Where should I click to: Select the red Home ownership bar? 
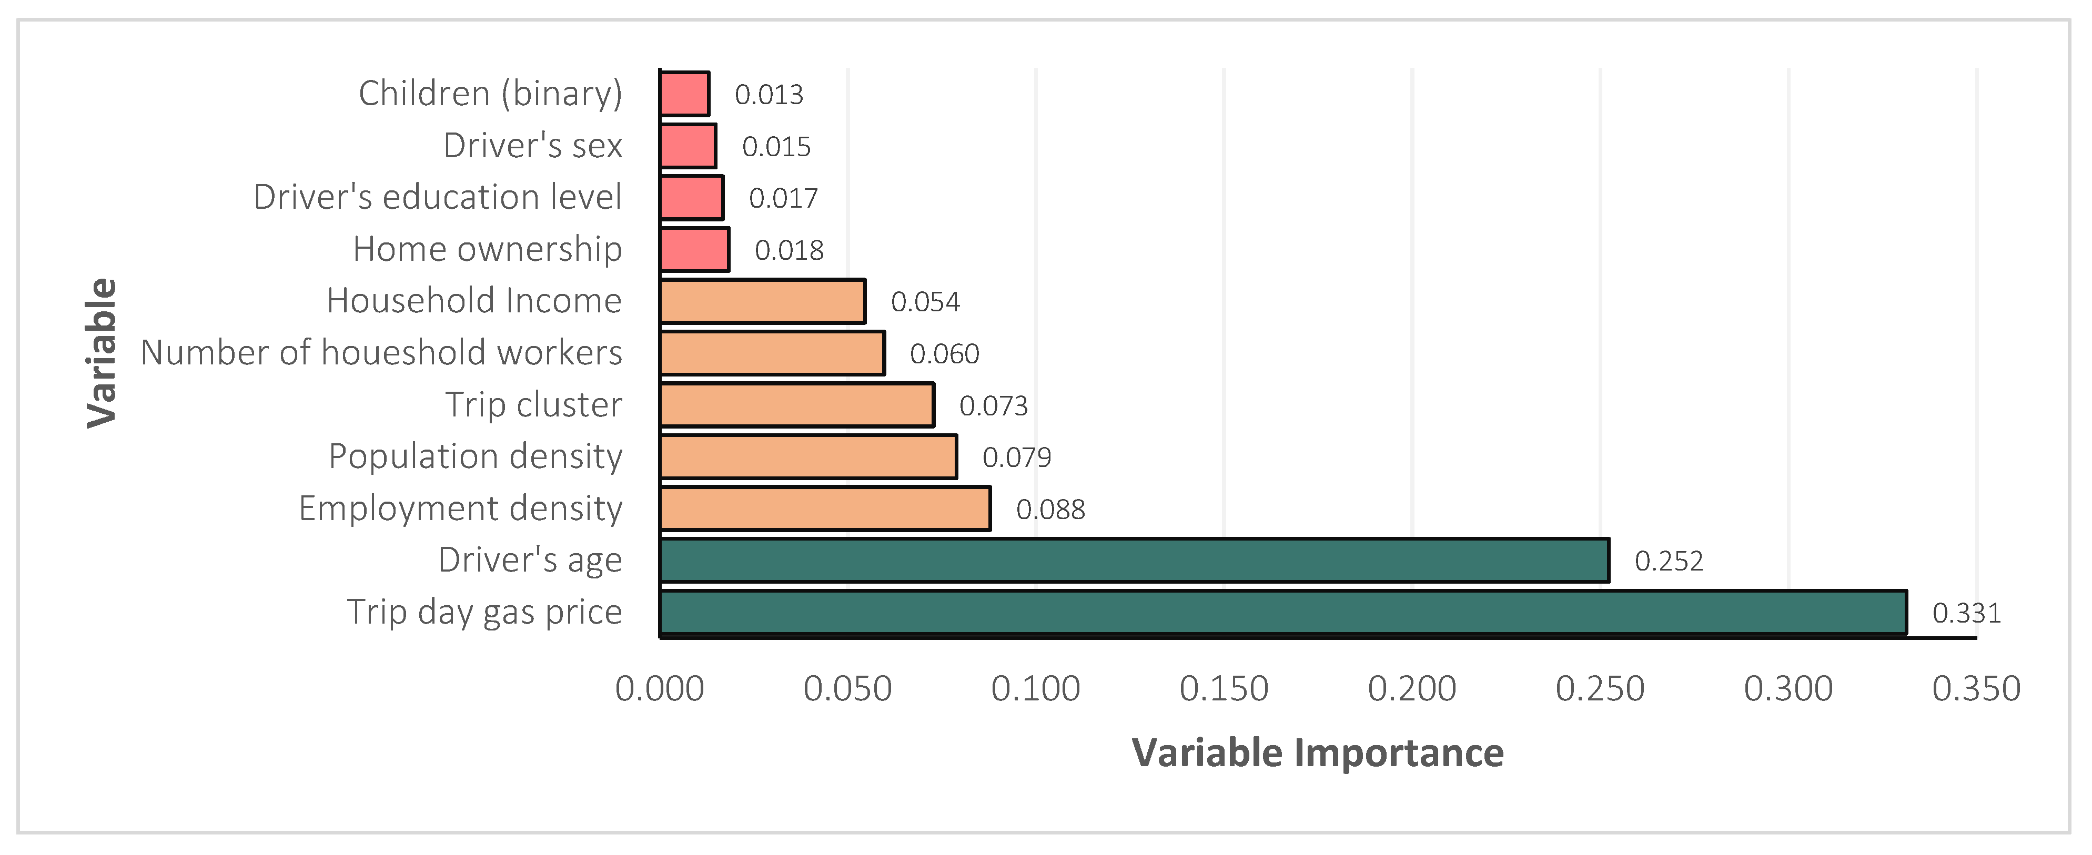tap(694, 249)
